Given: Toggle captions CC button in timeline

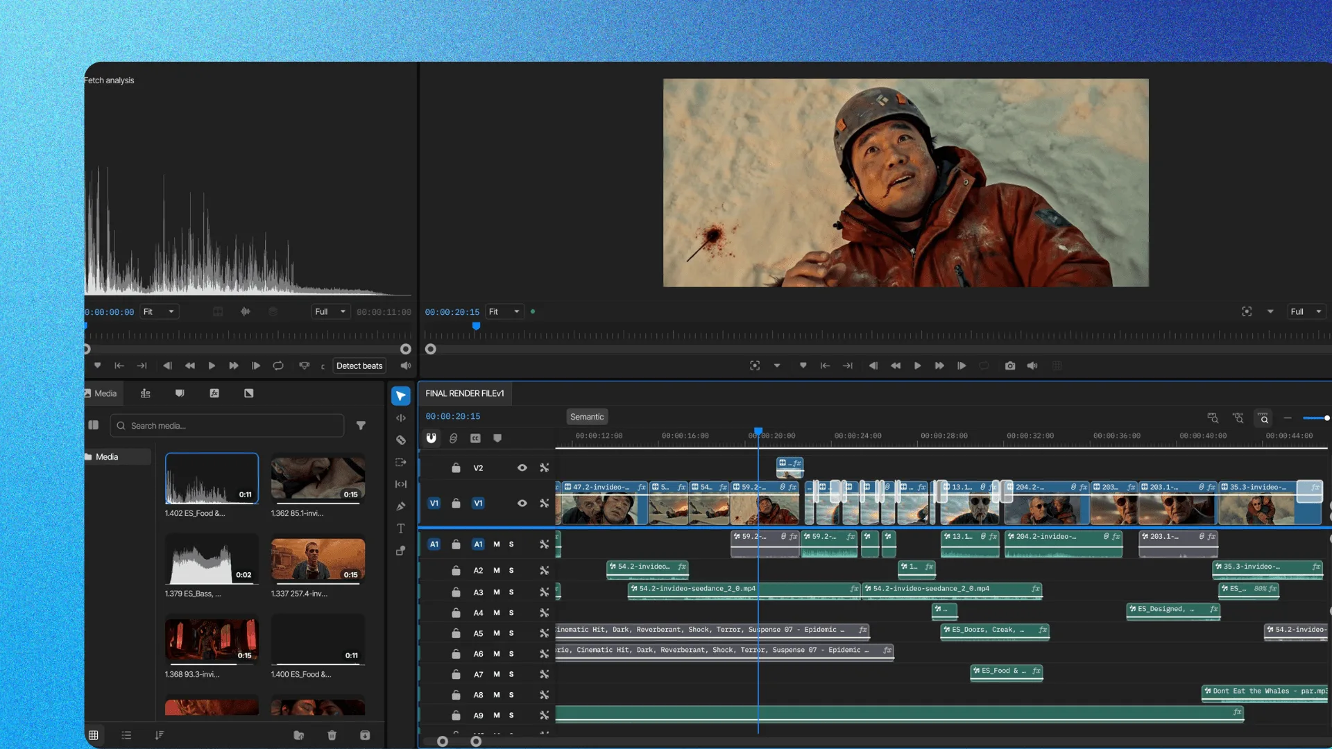Looking at the screenshot, I should (x=475, y=438).
